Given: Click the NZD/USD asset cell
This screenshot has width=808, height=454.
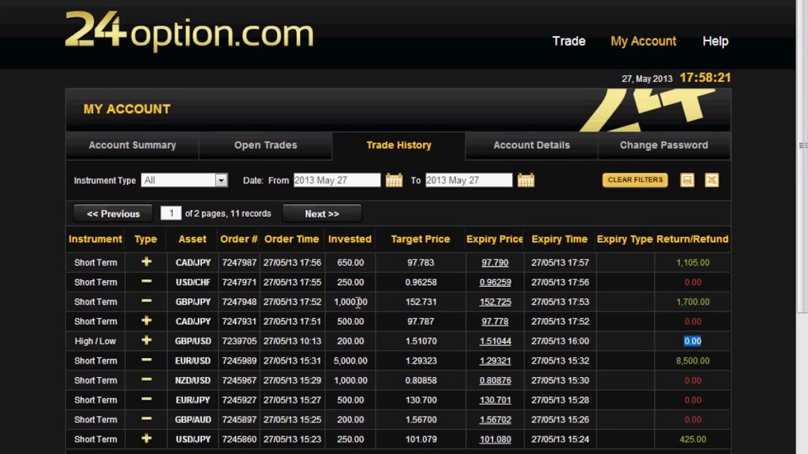Looking at the screenshot, I should pos(193,380).
